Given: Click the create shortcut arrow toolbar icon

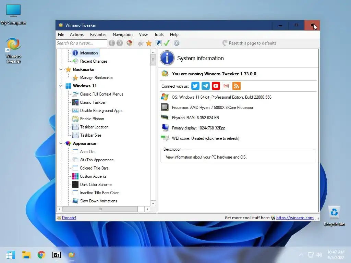Looking at the screenshot, I should (158, 43).
